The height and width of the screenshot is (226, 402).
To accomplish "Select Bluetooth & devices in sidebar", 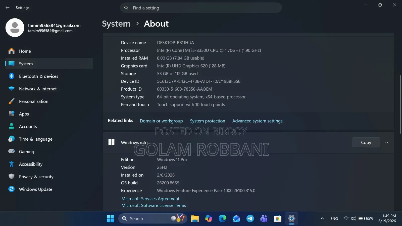I will [x=49, y=76].
